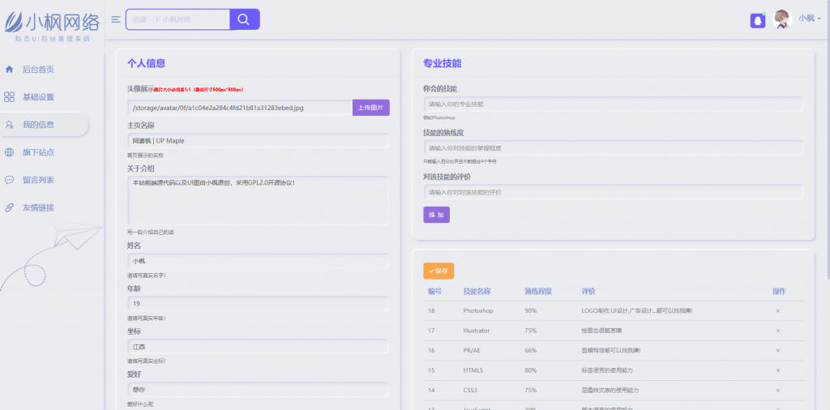The height and width of the screenshot is (410, 830).
Task: Click the 90% proficiency cell
Action: click(530, 311)
